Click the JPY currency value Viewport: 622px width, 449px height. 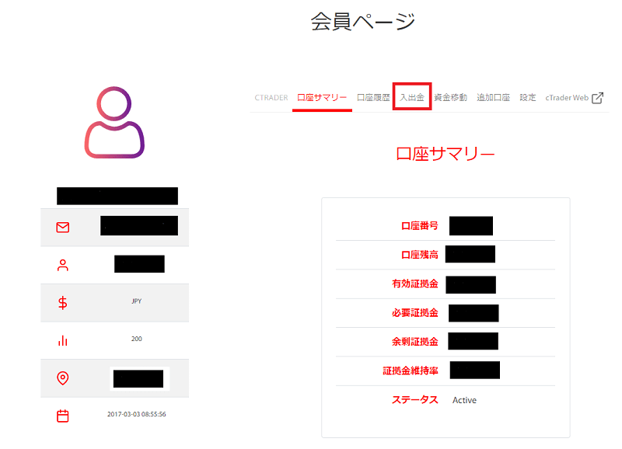136,301
